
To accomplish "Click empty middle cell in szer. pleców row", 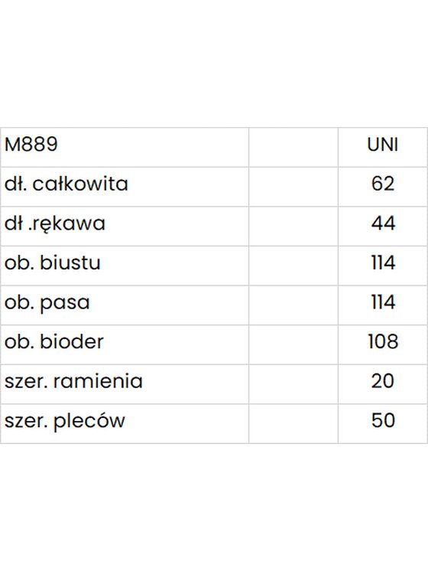I will pyautogui.click(x=293, y=423).
